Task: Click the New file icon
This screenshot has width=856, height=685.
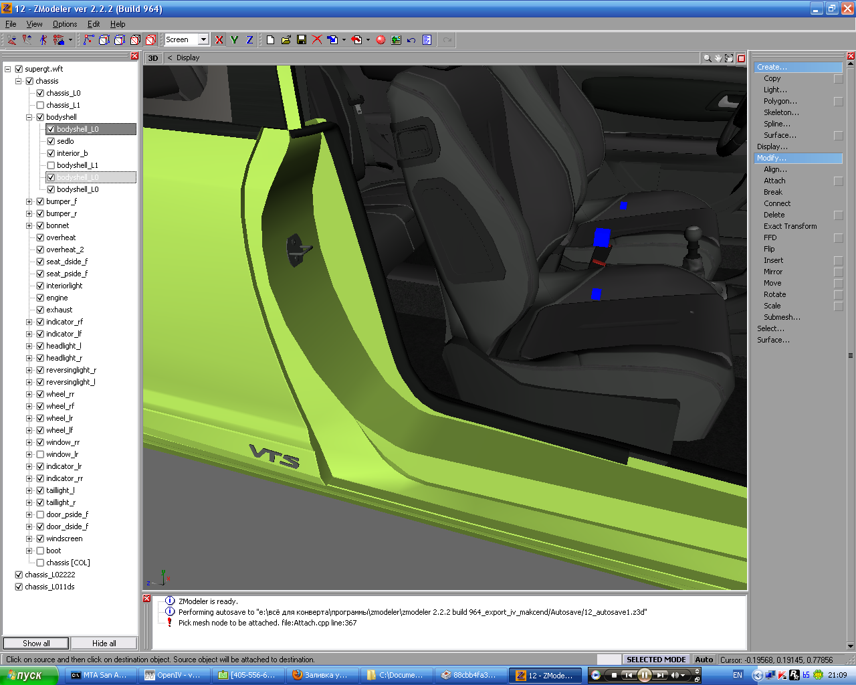Action: [270, 40]
